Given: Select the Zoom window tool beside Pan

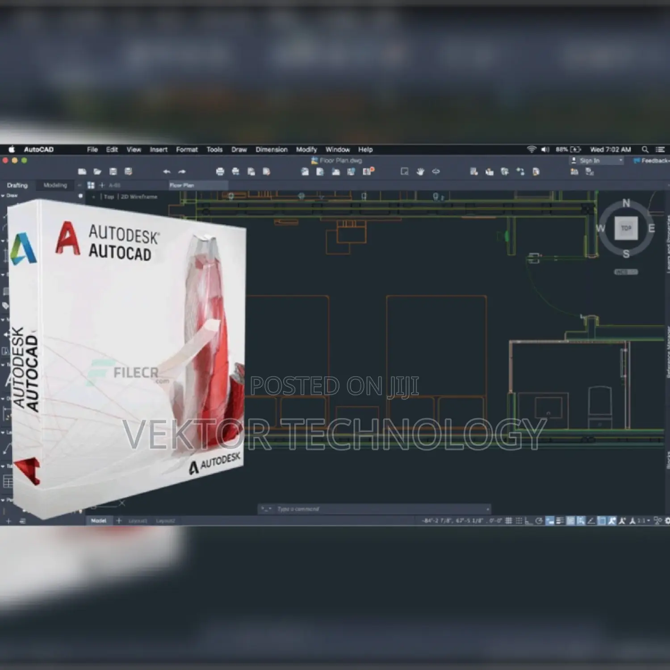Looking at the screenshot, I should pos(405,172).
